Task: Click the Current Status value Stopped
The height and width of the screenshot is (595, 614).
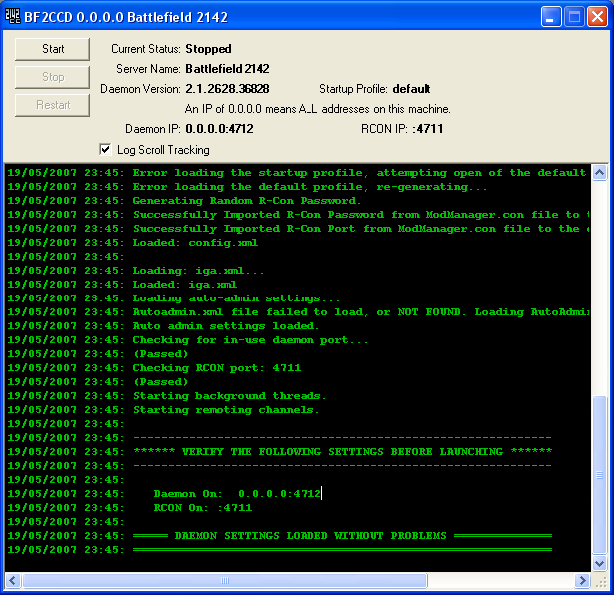Action: (208, 49)
